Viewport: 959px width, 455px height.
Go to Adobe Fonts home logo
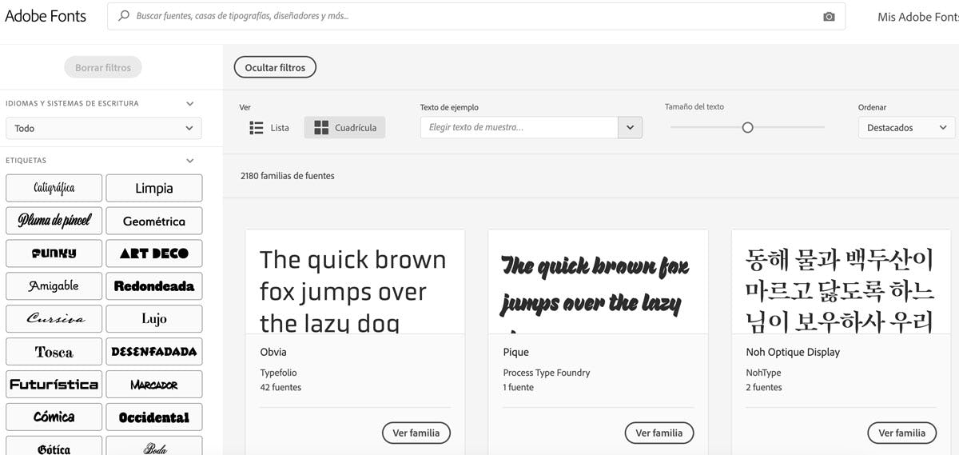[x=46, y=16]
